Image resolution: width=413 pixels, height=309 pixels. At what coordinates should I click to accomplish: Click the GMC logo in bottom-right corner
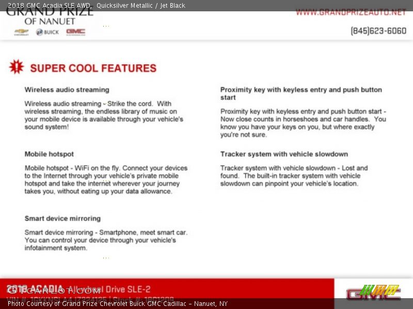coord(373,292)
